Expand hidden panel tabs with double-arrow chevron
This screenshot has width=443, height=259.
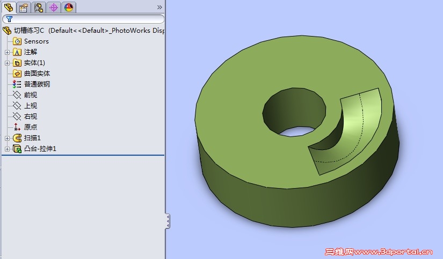point(159,8)
